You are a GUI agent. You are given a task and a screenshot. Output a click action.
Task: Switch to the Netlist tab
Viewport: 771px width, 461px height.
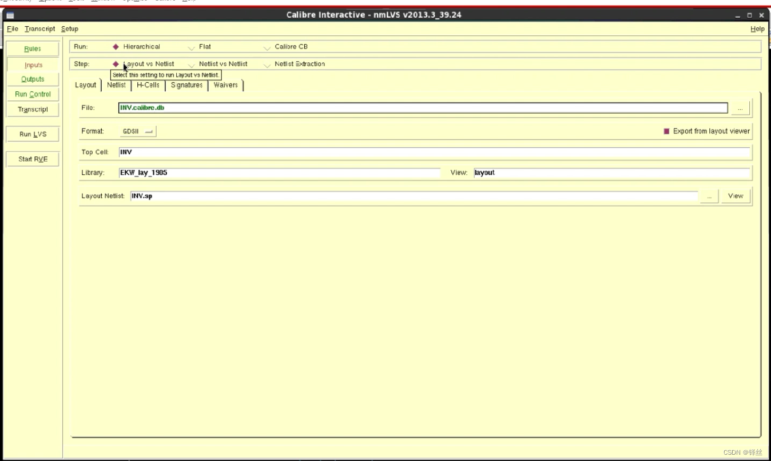pos(116,85)
